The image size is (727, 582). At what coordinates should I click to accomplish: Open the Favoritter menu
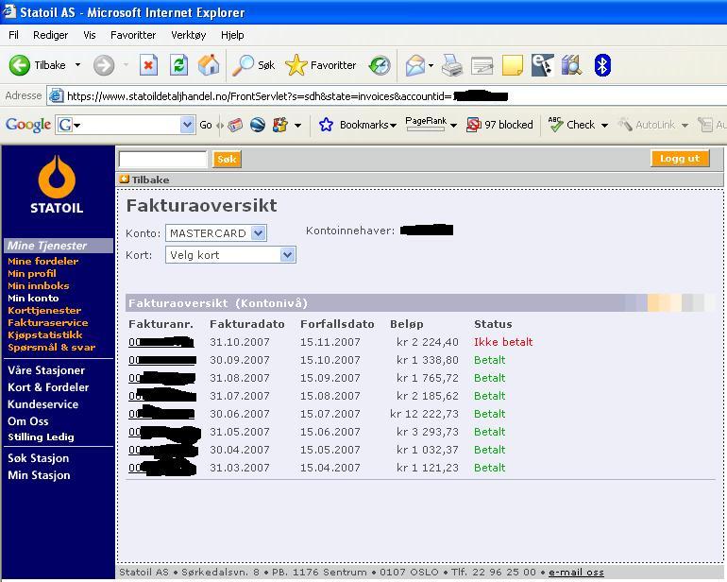tap(133, 35)
